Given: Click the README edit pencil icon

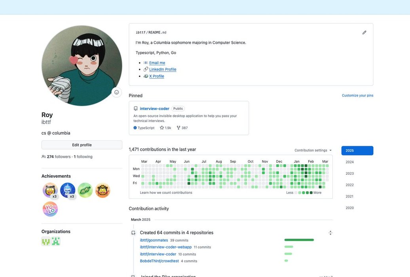Looking at the screenshot, I should [x=364, y=32].
